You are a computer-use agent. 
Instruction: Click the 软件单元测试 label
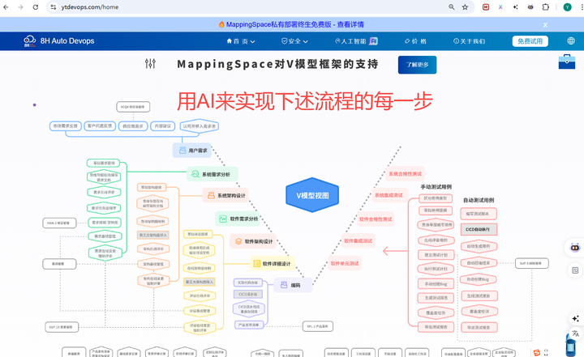pyautogui.click(x=345, y=263)
